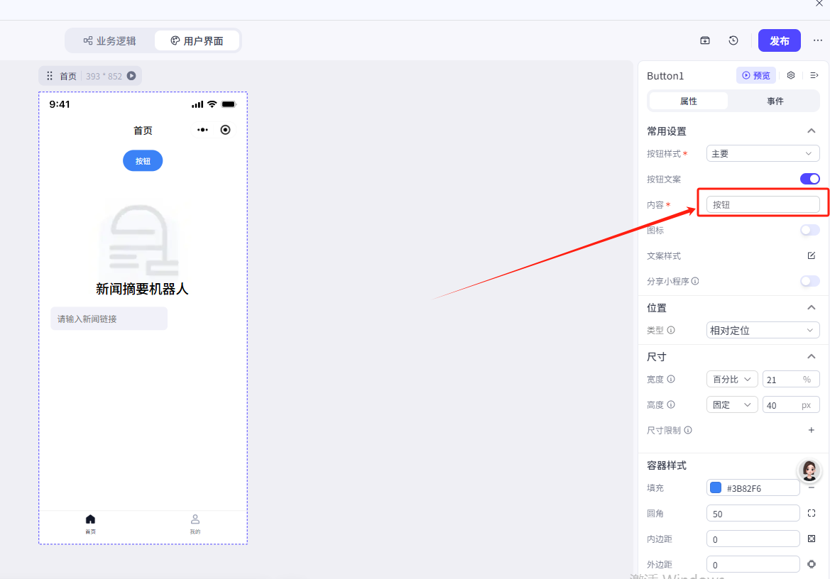Click the 圆角 individual corners icon
830x579 pixels.
coord(812,513)
